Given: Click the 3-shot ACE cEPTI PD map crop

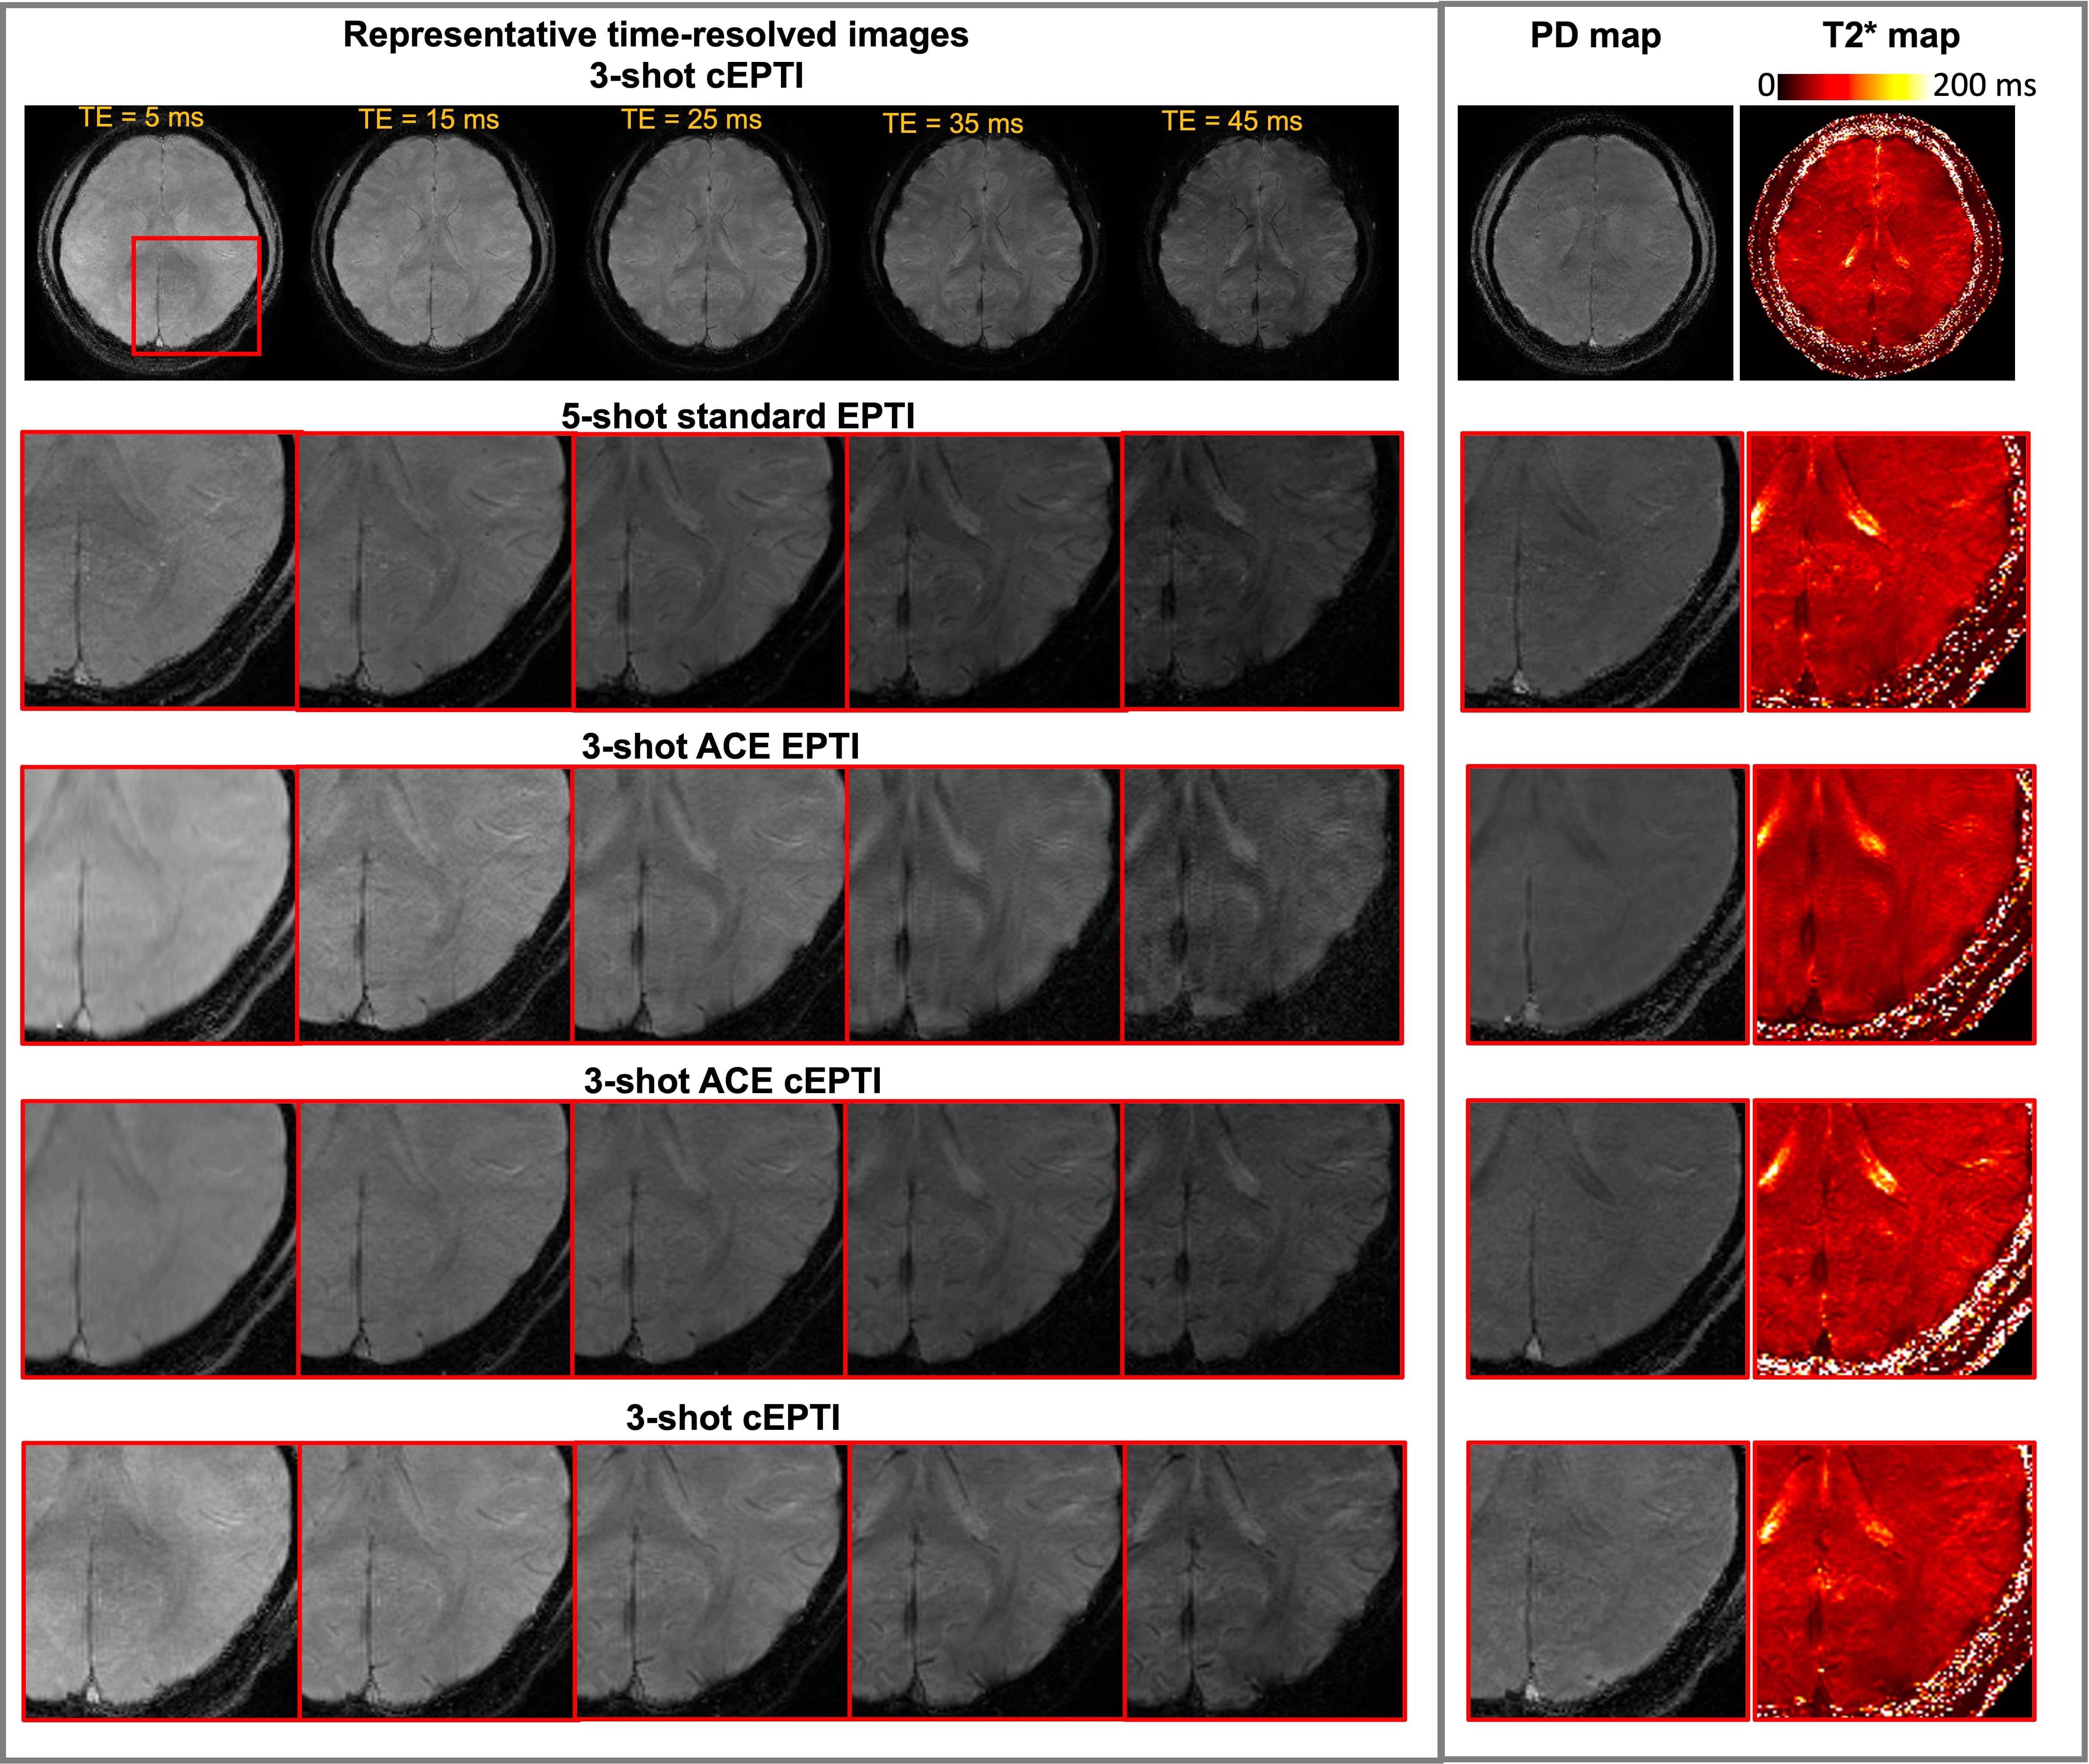Looking at the screenshot, I should (1607, 1239).
